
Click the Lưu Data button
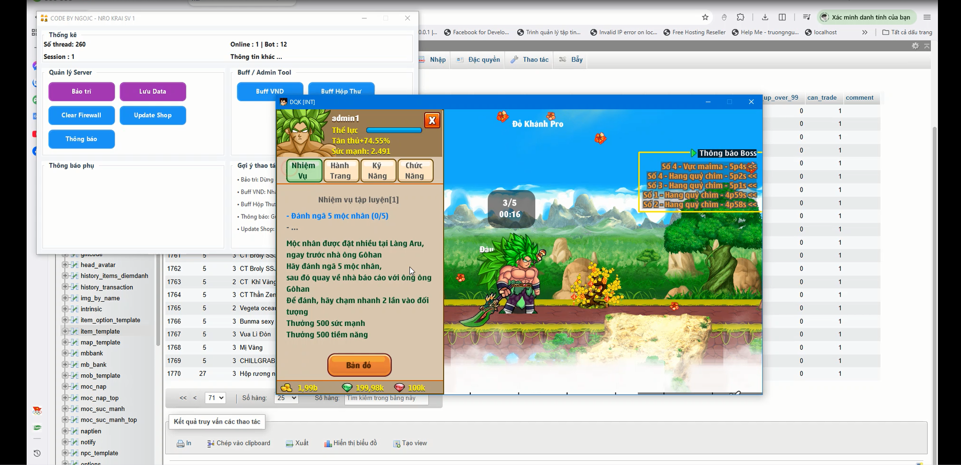point(153,92)
